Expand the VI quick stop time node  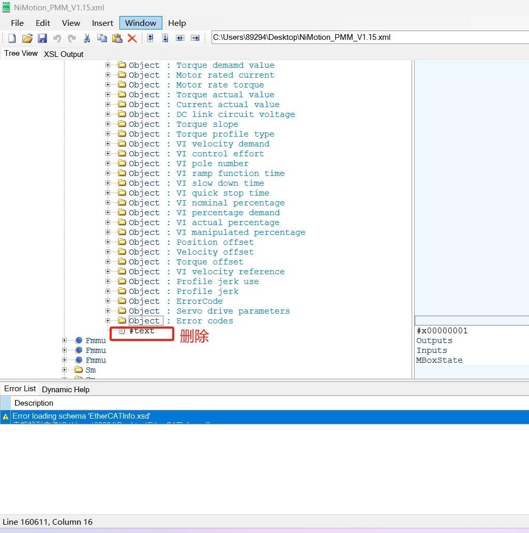108,193
